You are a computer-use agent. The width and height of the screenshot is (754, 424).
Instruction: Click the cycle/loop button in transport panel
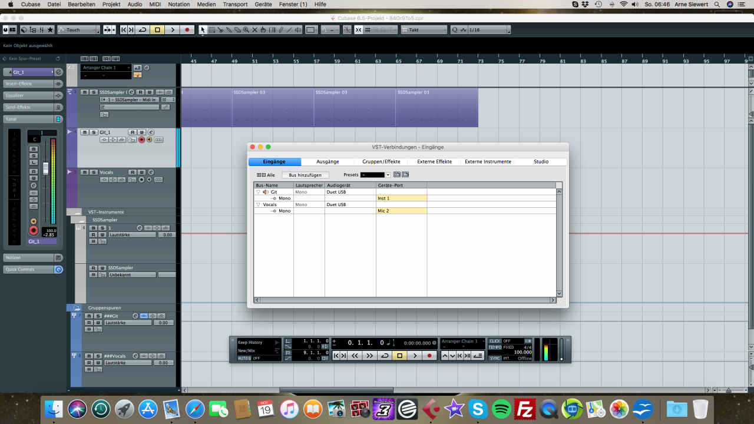coord(385,356)
